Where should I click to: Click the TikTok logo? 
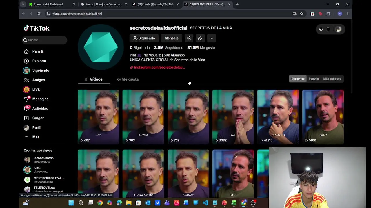coord(37,28)
